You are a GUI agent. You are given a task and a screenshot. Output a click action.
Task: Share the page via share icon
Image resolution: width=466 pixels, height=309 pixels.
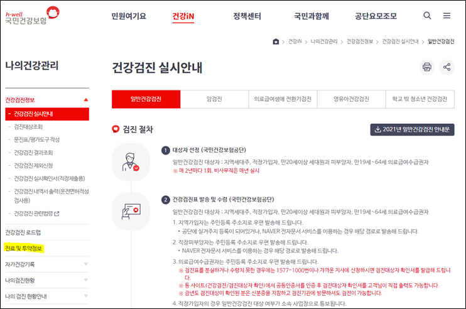pos(447,67)
